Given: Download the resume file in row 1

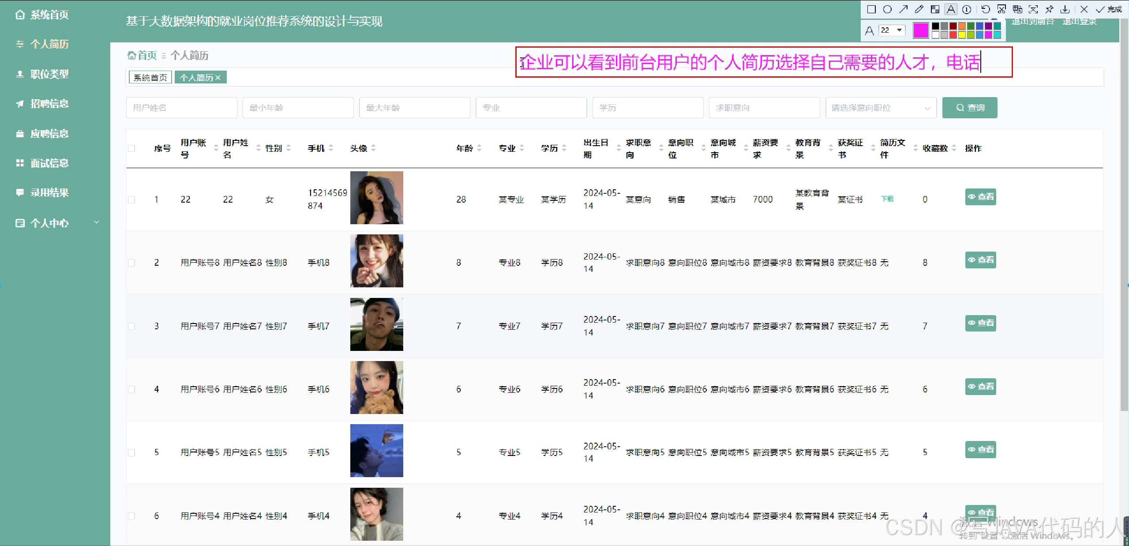Looking at the screenshot, I should [x=887, y=199].
